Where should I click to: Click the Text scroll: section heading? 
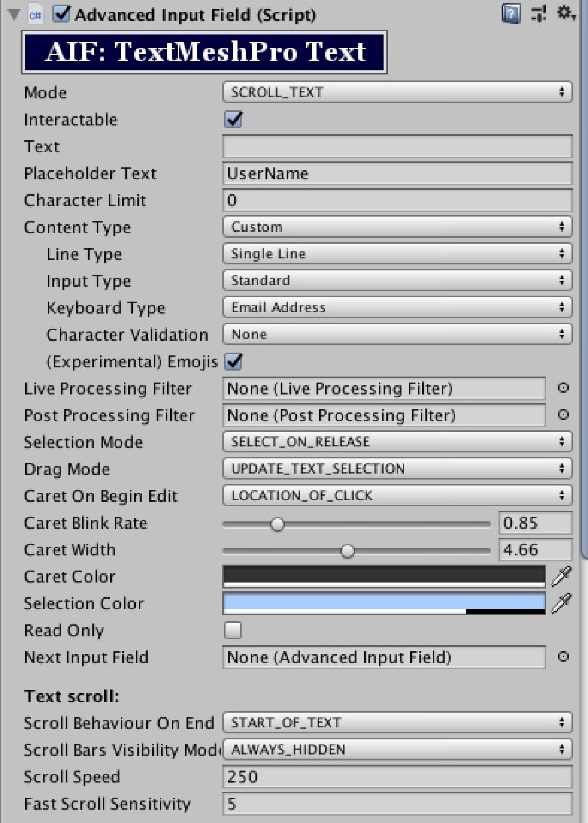[x=71, y=696]
